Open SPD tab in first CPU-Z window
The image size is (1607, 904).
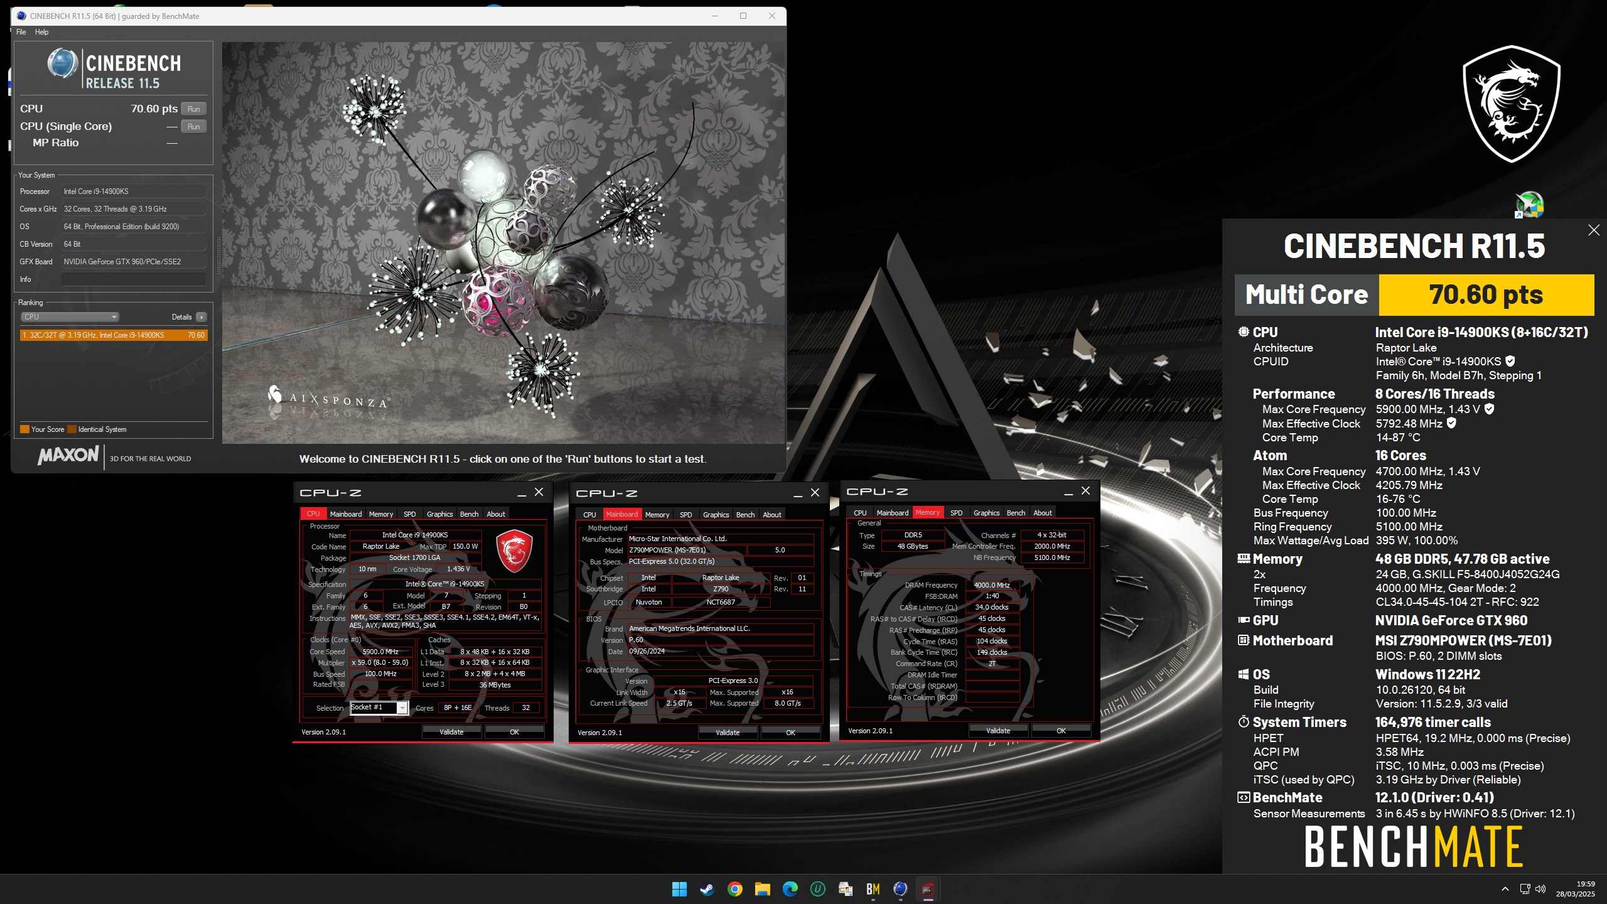[410, 514]
